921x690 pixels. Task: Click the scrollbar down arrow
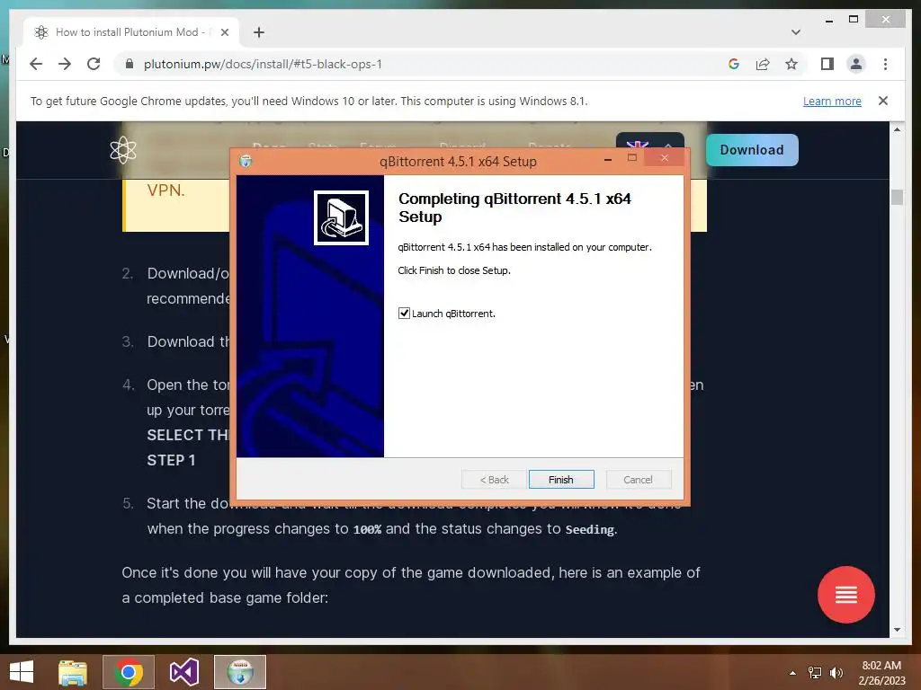(x=897, y=630)
